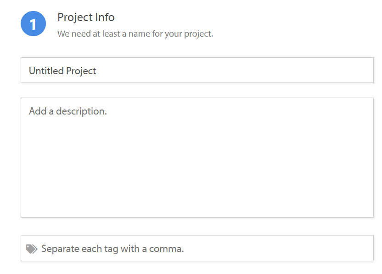Screen dimensions: 382x274
Task: Click the blank space inside the description box
Action: tap(197, 168)
